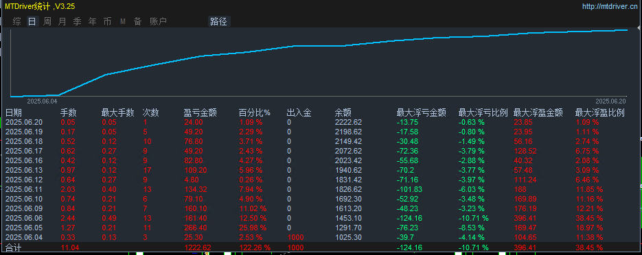Click the 最大浮亏金额 column header

tap(422, 113)
